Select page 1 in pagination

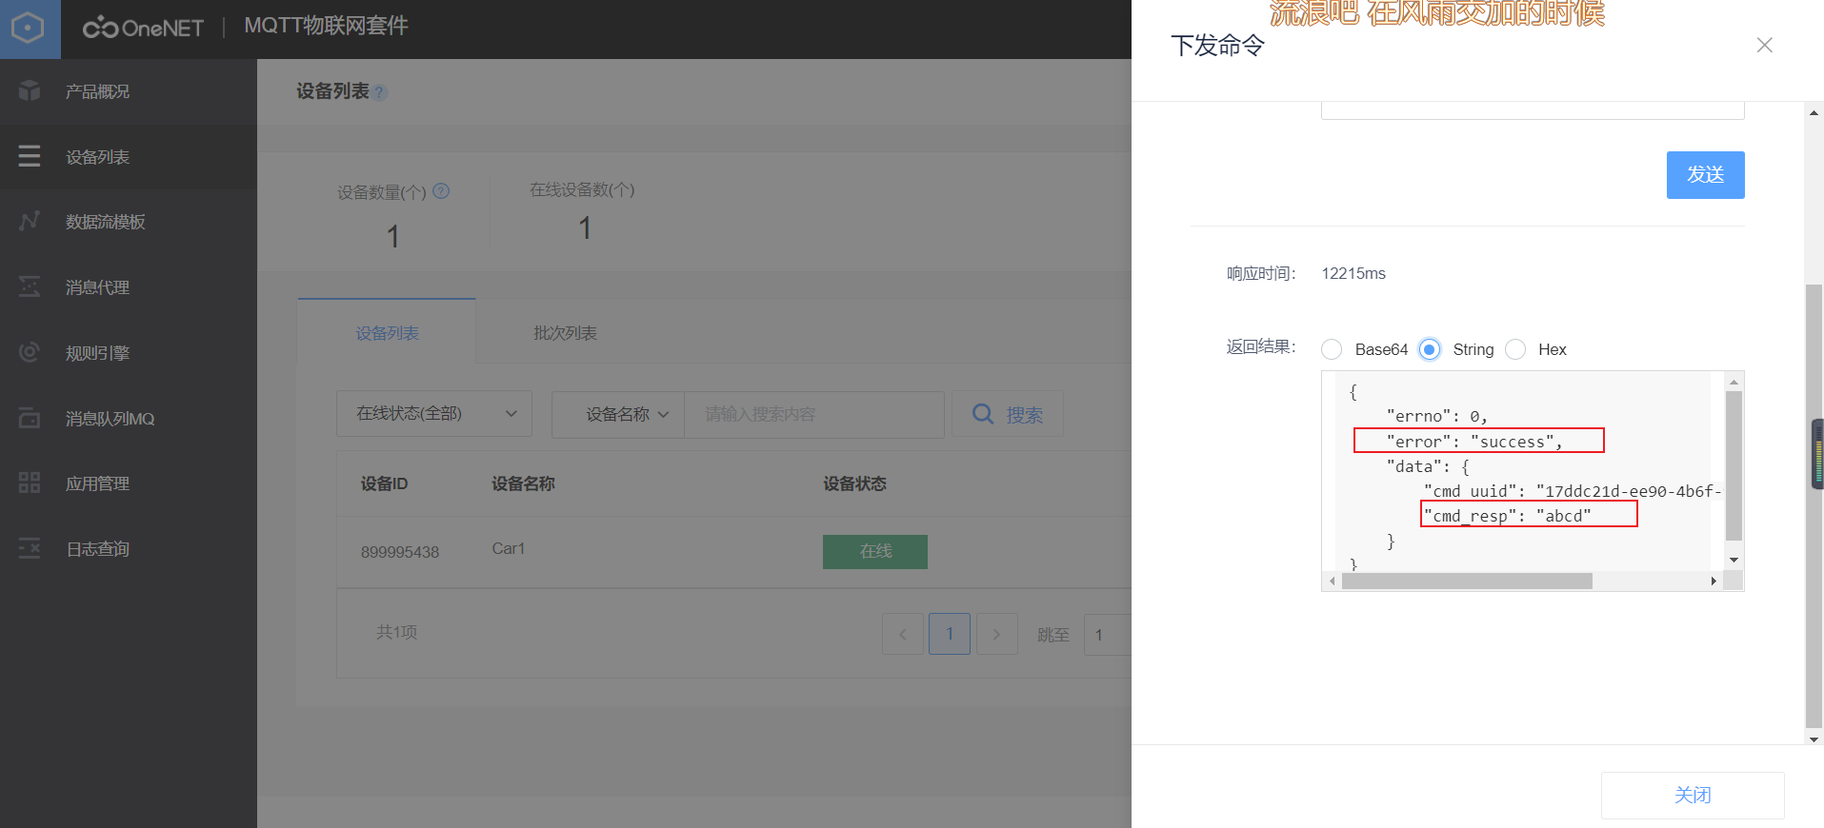950,634
